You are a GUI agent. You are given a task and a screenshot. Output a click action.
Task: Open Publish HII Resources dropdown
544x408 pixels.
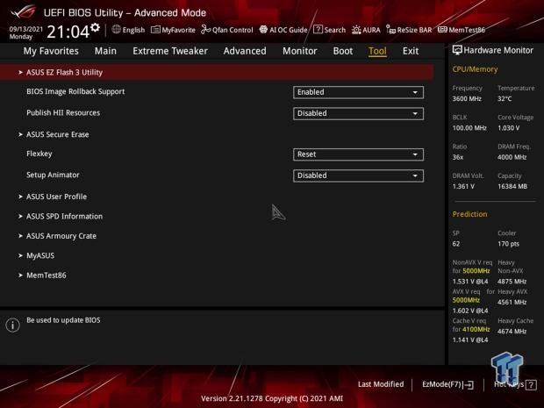tap(358, 113)
